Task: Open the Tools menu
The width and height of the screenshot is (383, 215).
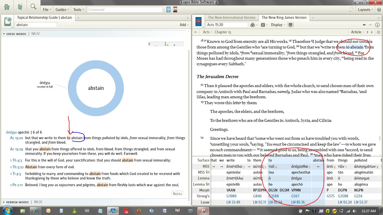Action: (x=79, y=10)
